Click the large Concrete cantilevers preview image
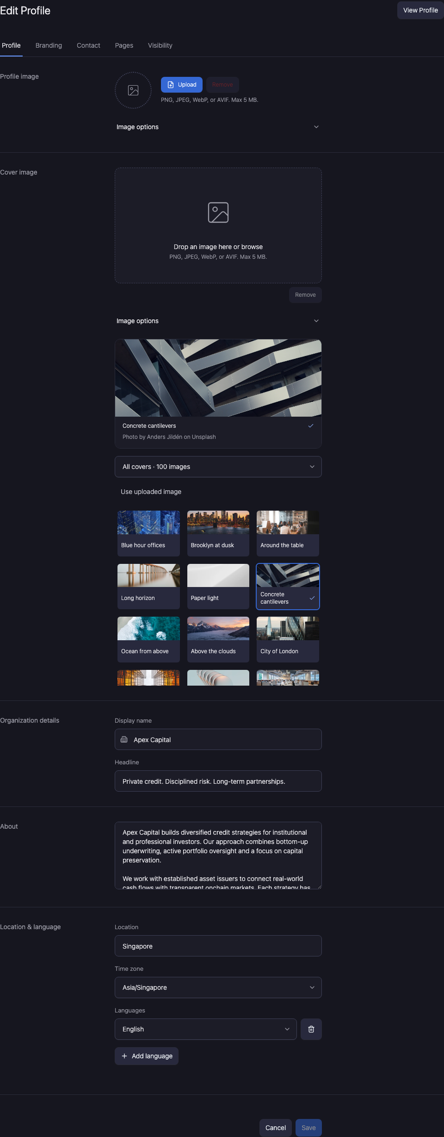444x1137 pixels. pos(218,378)
